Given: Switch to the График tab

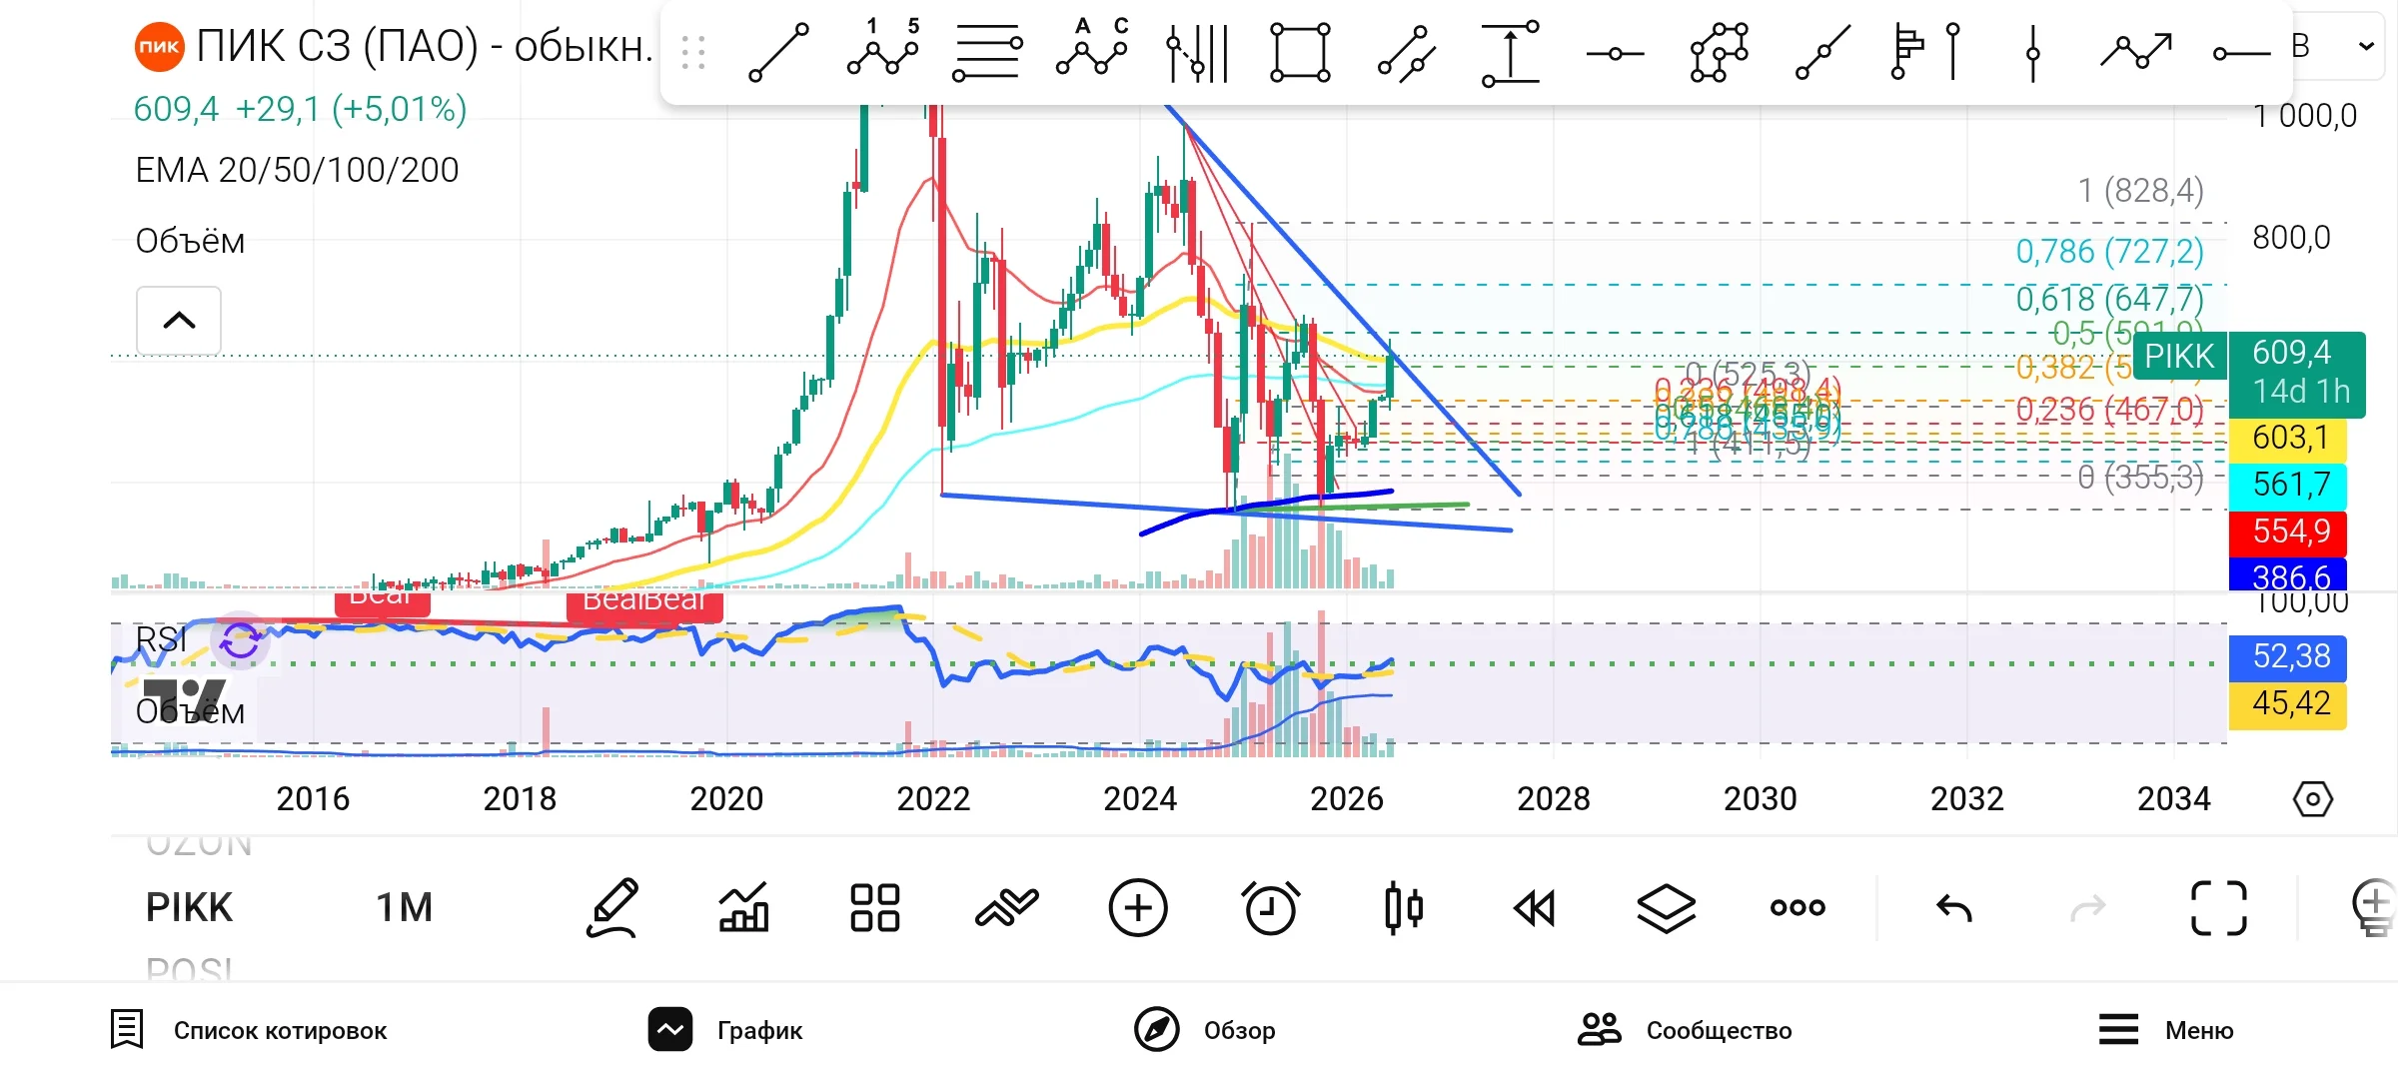Looking at the screenshot, I should point(725,1030).
